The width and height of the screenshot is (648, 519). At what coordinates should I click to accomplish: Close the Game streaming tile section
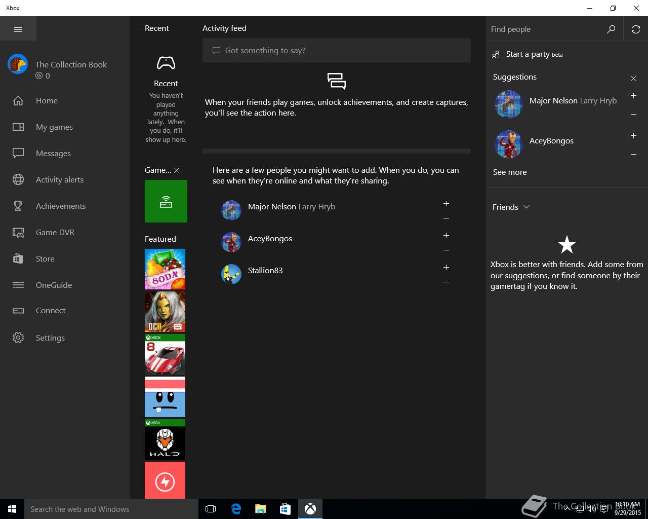[177, 170]
